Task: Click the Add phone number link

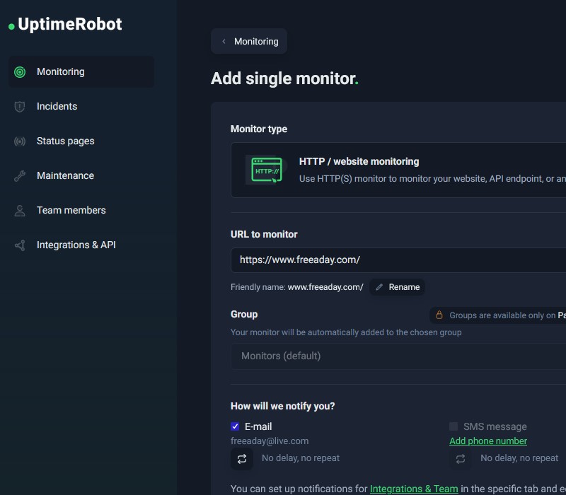Action: (488, 441)
